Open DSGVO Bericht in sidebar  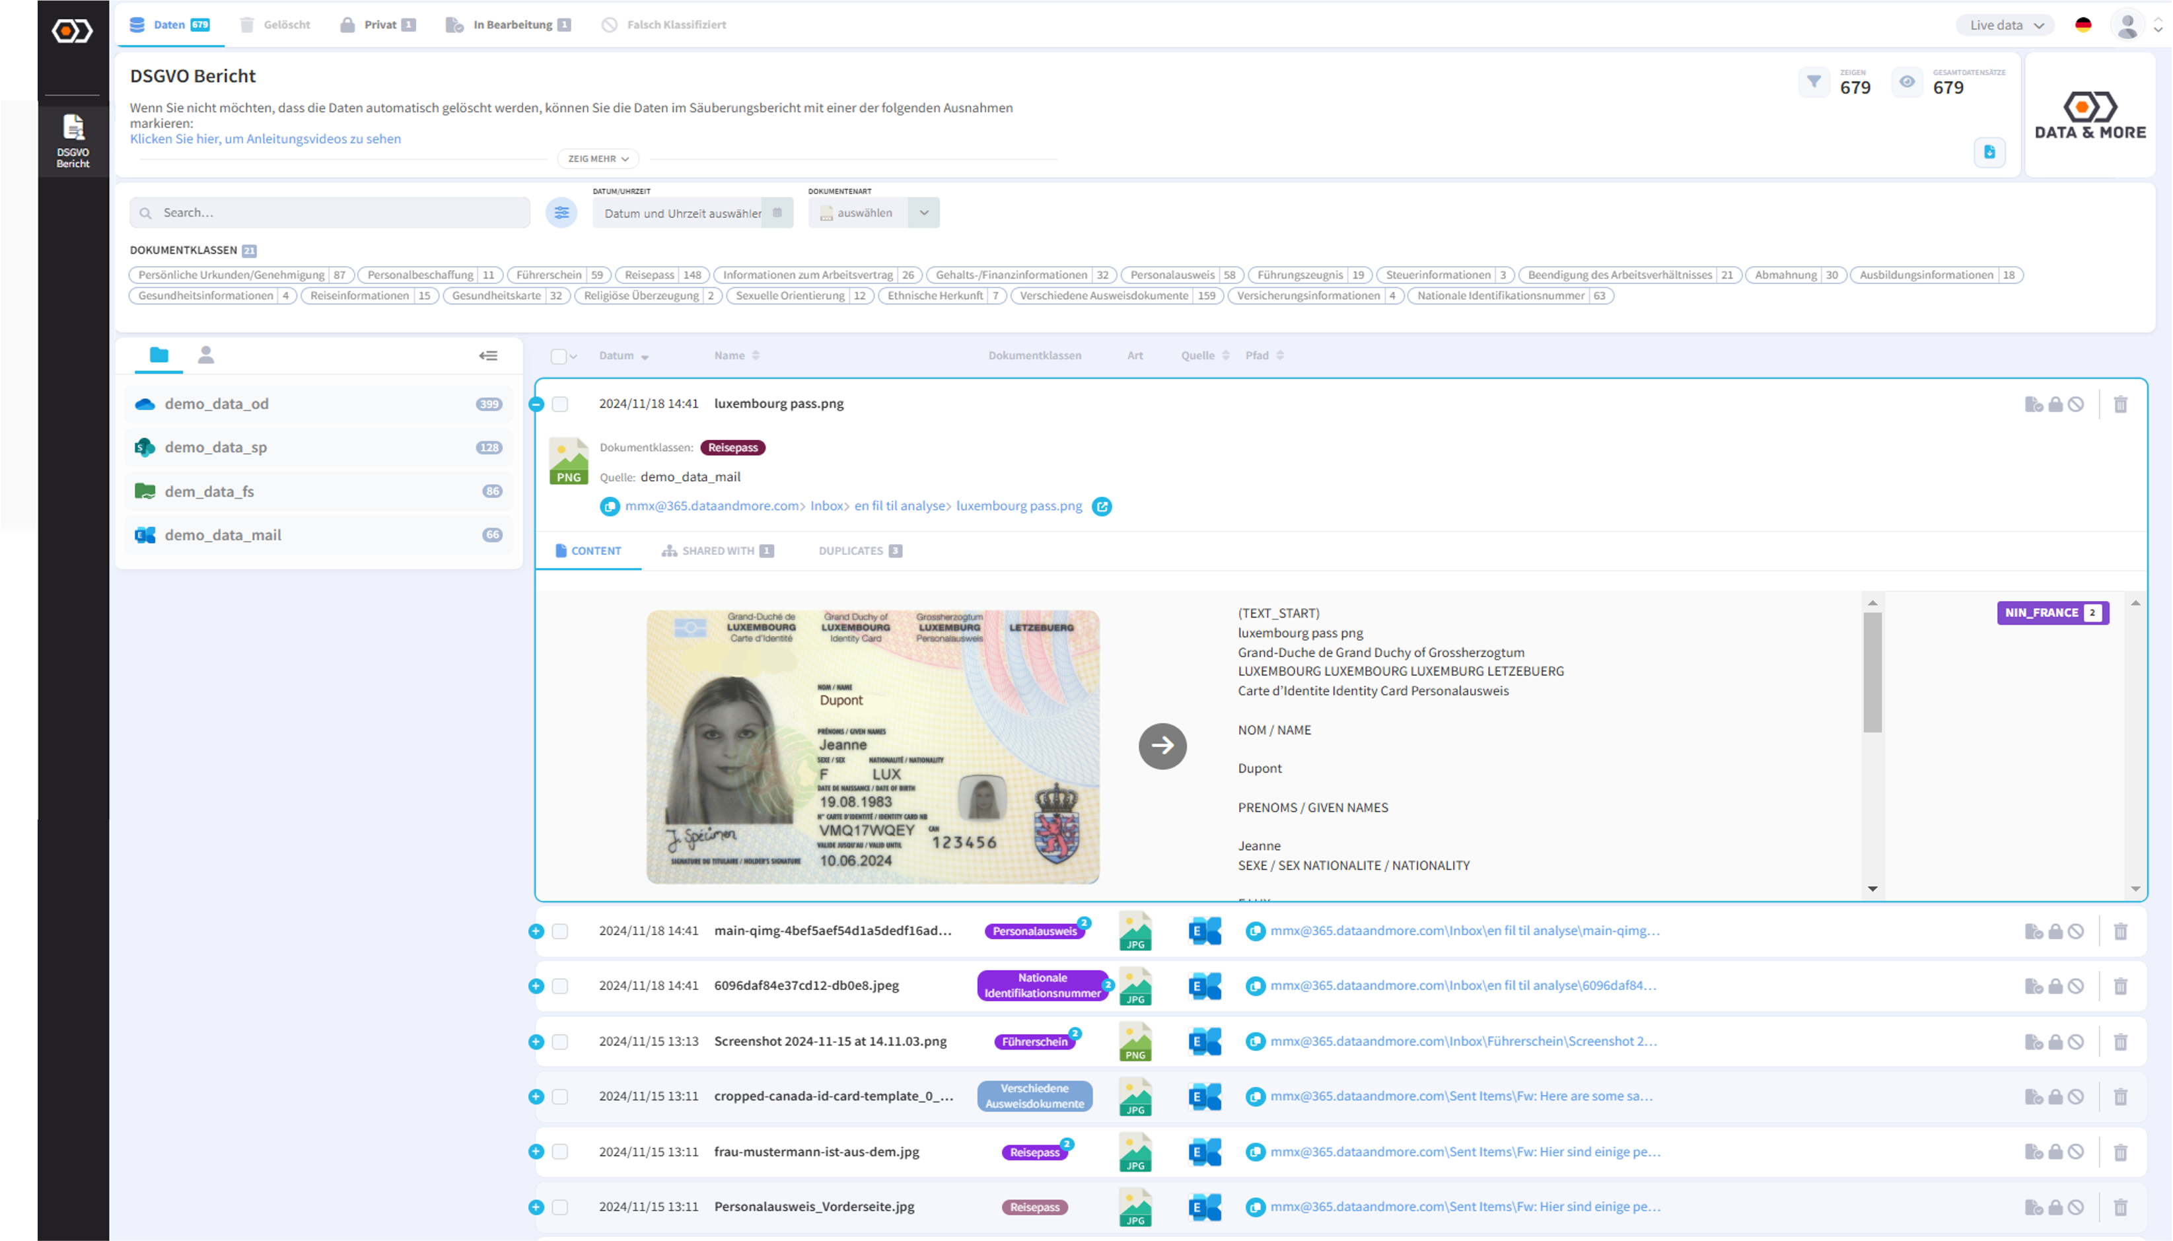point(73,141)
